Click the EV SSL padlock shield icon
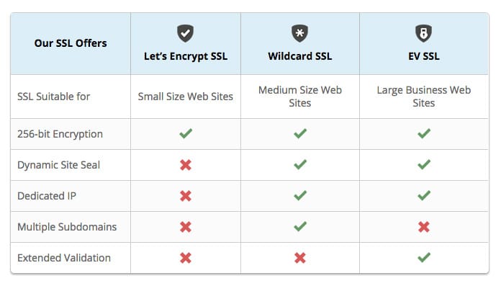Screen dimensions: 501x286 point(424,33)
